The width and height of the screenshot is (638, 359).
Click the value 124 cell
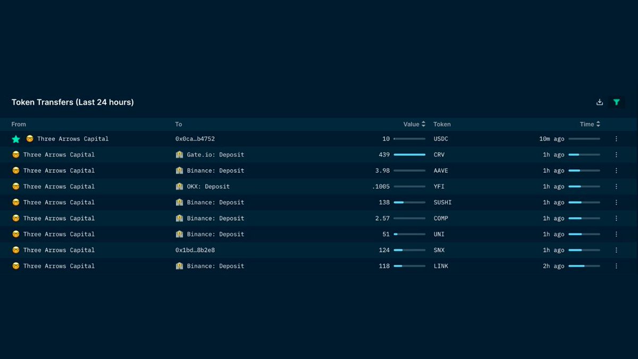(384, 250)
